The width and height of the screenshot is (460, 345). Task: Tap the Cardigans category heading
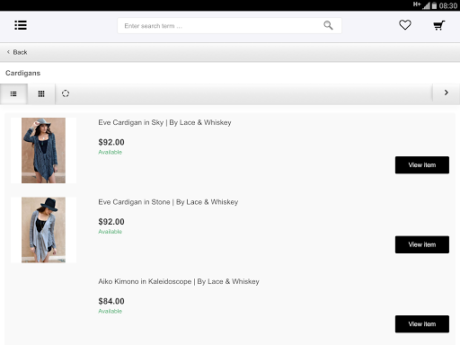coord(22,73)
